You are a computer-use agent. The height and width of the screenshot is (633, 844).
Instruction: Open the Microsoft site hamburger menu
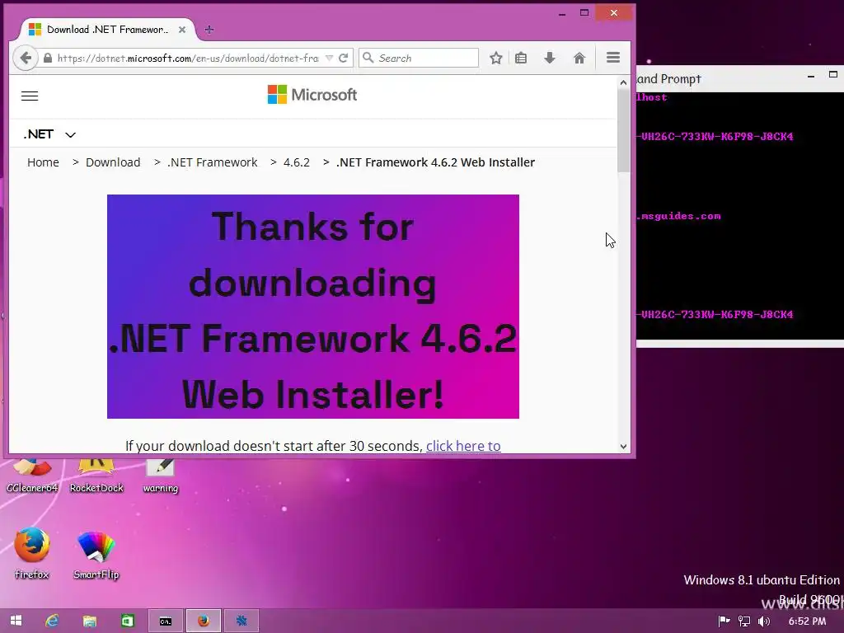point(30,96)
